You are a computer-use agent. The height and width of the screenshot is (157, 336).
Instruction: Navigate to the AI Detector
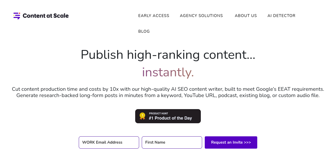click(281, 16)
